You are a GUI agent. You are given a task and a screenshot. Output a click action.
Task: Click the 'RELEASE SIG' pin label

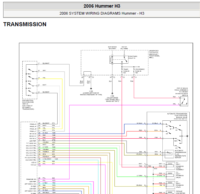click(31, 179)
